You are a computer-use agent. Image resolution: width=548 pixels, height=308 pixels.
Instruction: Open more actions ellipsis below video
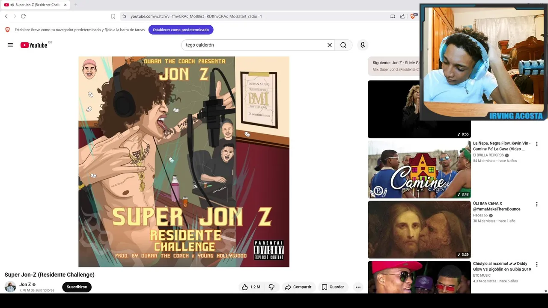click(358, 287)
